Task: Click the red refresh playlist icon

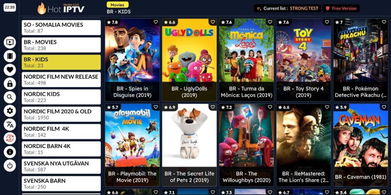Action: click(10, 139)
